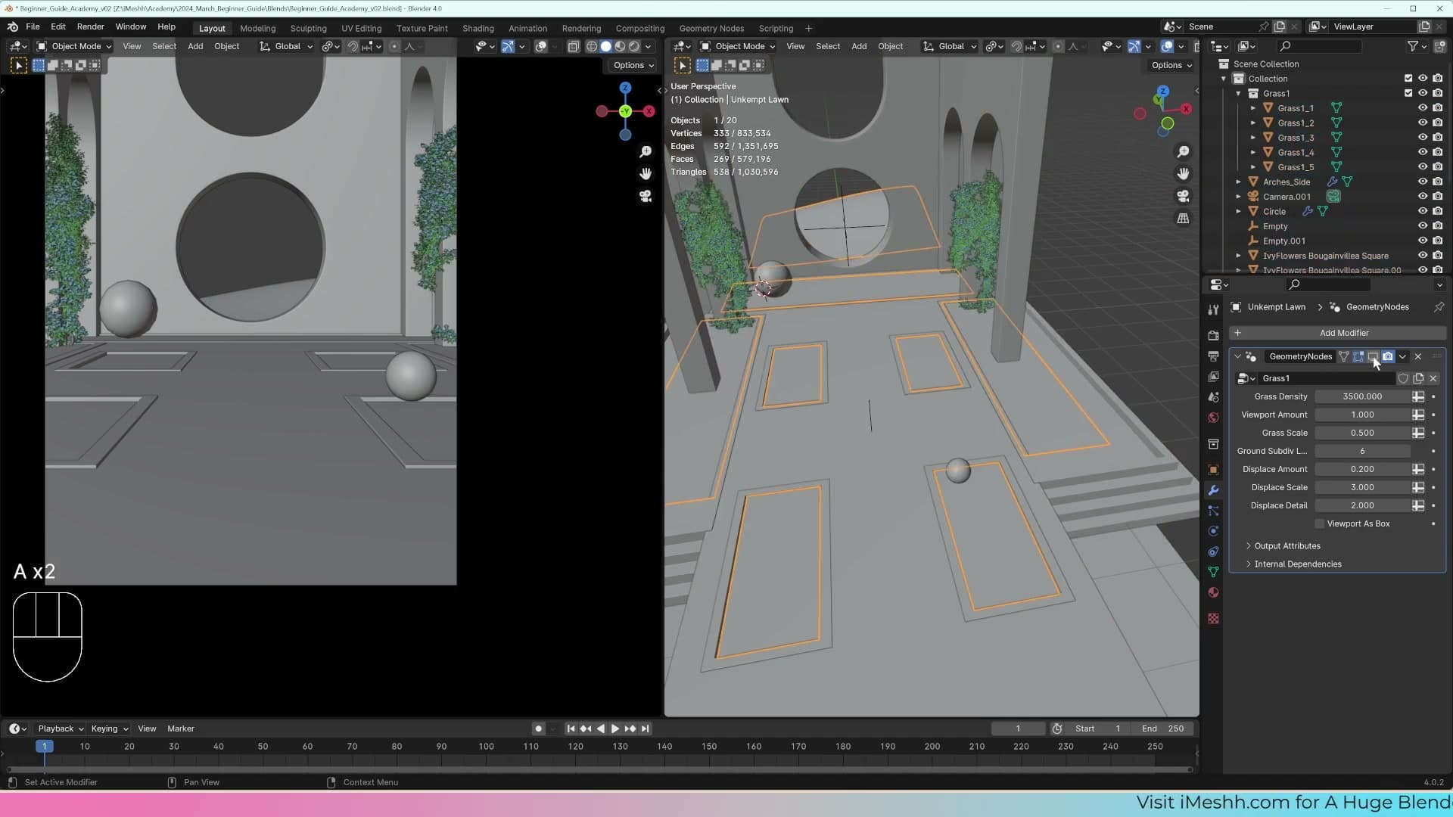Hide Camera.001 in viewport via eye icon
1453x817 pixels.
pyautogui.click(x=1423, y=197)
